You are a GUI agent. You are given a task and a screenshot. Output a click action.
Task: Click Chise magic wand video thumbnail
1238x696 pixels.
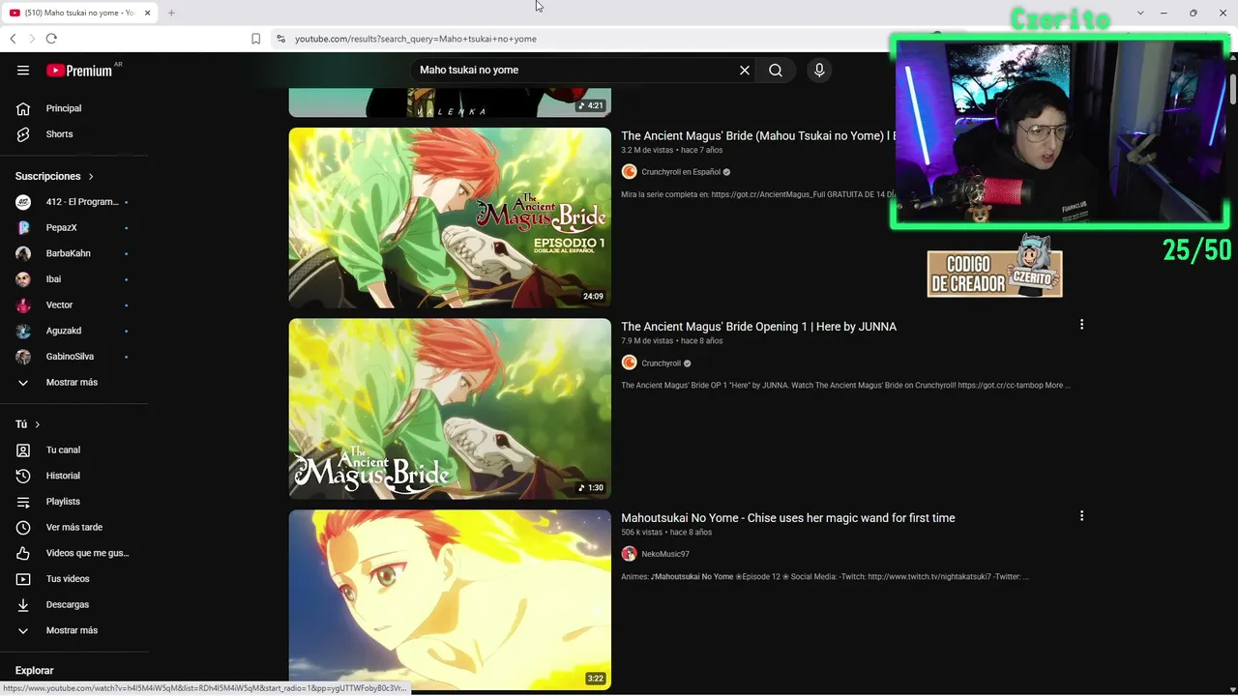point(450,599)
